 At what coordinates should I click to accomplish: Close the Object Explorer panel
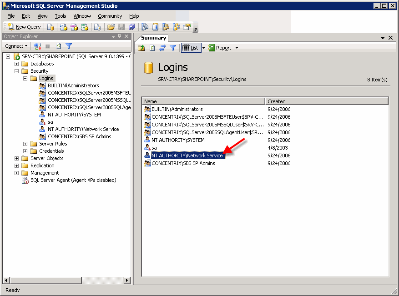[x=126, y=36]
